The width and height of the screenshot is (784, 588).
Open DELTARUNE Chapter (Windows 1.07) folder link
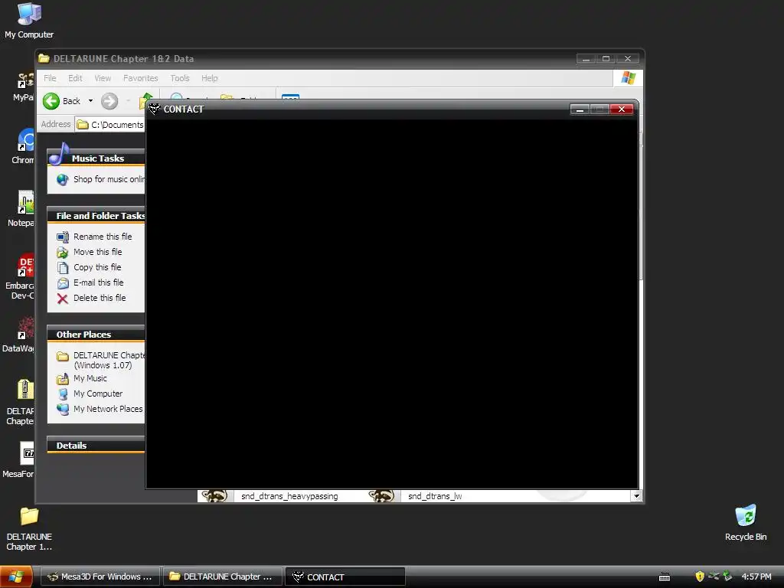coord(109,360)
